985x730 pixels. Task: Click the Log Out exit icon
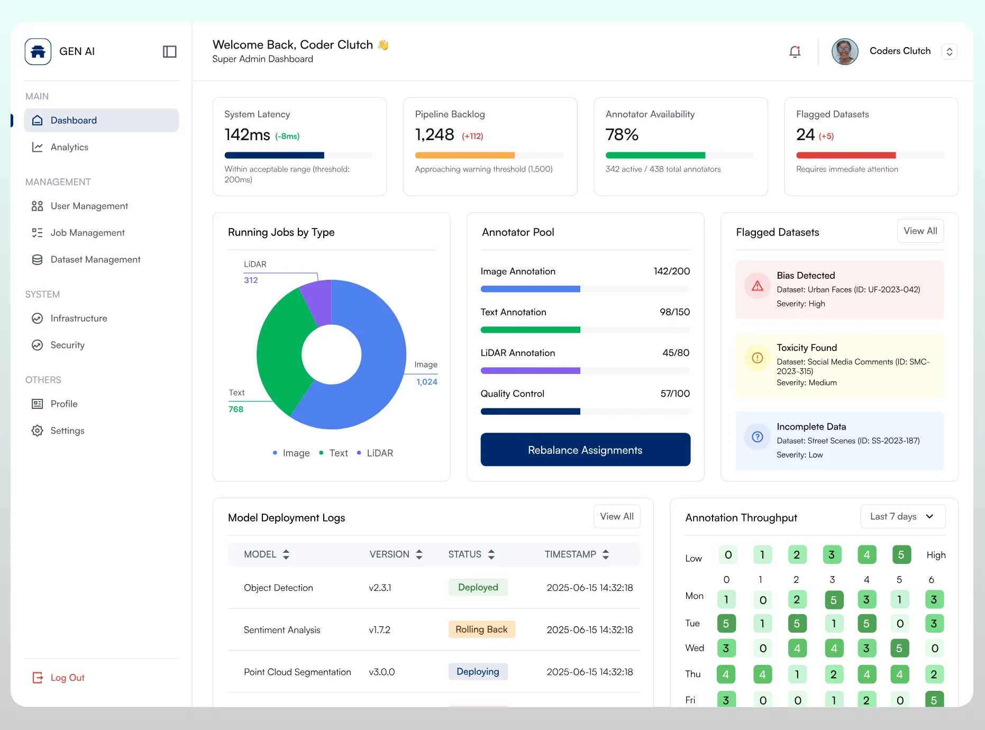38,678
